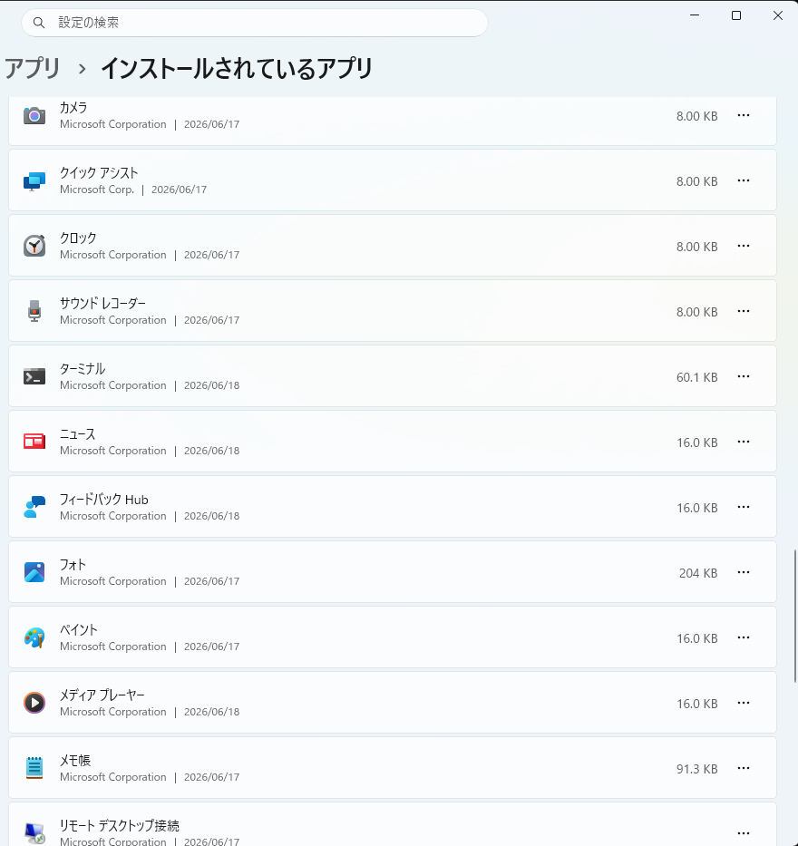This screenshot has width=798, height=846.
Task: Open more options for カメラ
Action: click(744, 115)
